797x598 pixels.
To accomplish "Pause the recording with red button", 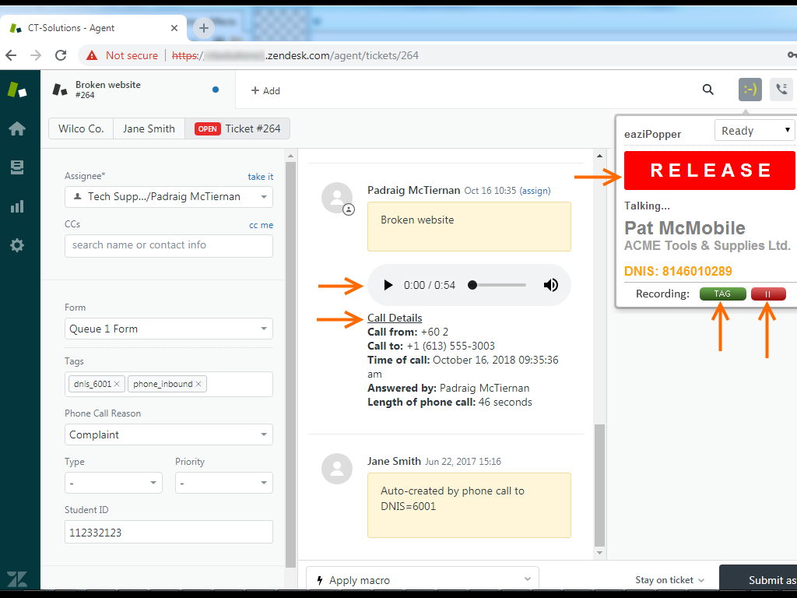I will (768, 294).
